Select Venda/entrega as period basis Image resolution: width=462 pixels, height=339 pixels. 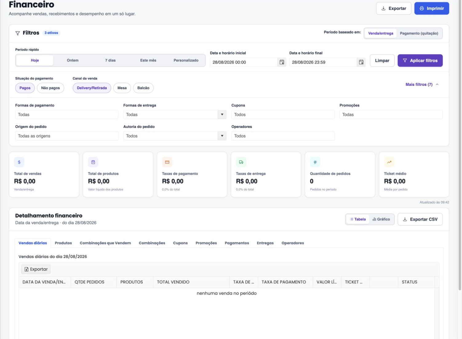click(x=380, y=34)
